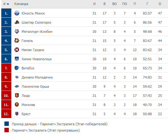Click the Неман Гродно logo
Viewport: 168px width, 136px height.
(17, 50)
